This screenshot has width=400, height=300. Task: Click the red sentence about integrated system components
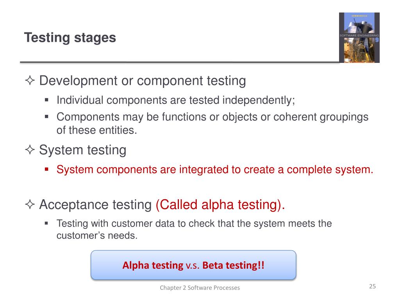215,170
